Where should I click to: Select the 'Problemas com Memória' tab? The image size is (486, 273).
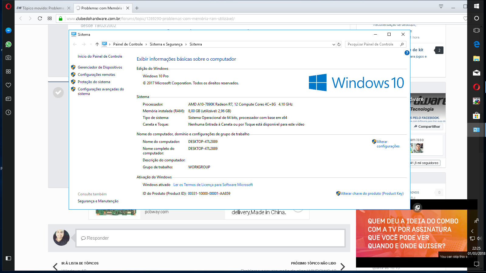[x=102, y=8]
